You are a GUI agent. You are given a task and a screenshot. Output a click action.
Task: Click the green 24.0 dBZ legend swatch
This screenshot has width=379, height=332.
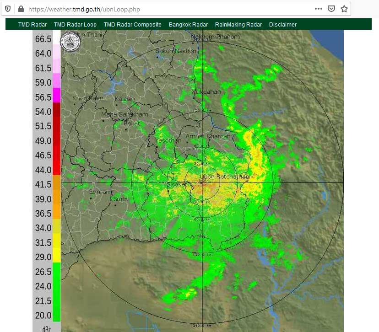tap(57, 285)
